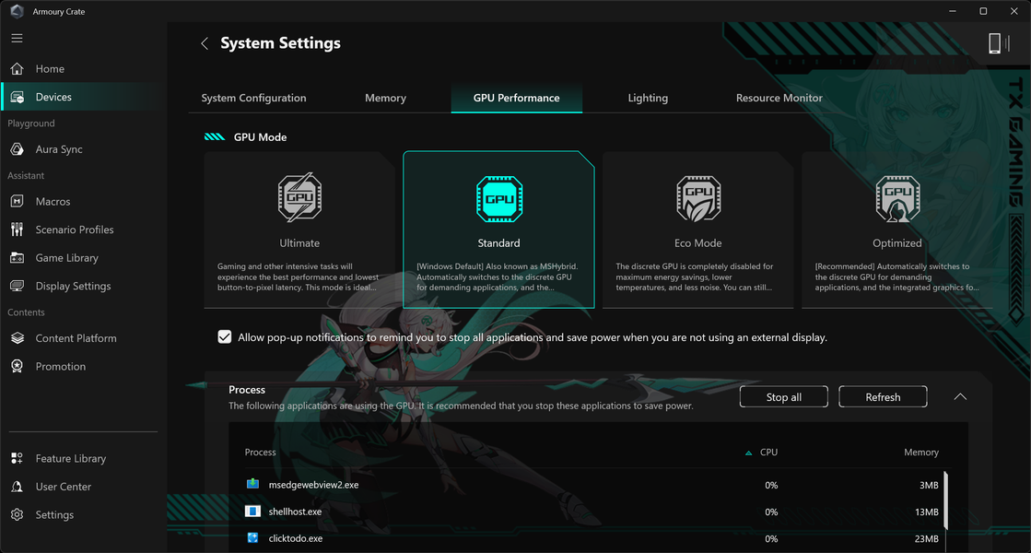The image size is (1031, 553).
Task: Click the Feature Library icon
Action: (18, 458)
